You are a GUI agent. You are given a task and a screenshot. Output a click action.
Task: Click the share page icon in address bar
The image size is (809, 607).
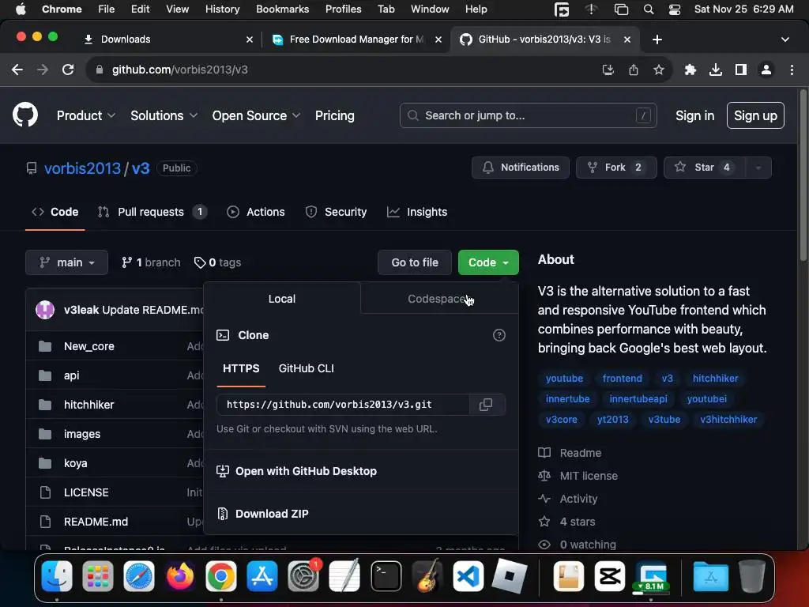pos(634,70)
